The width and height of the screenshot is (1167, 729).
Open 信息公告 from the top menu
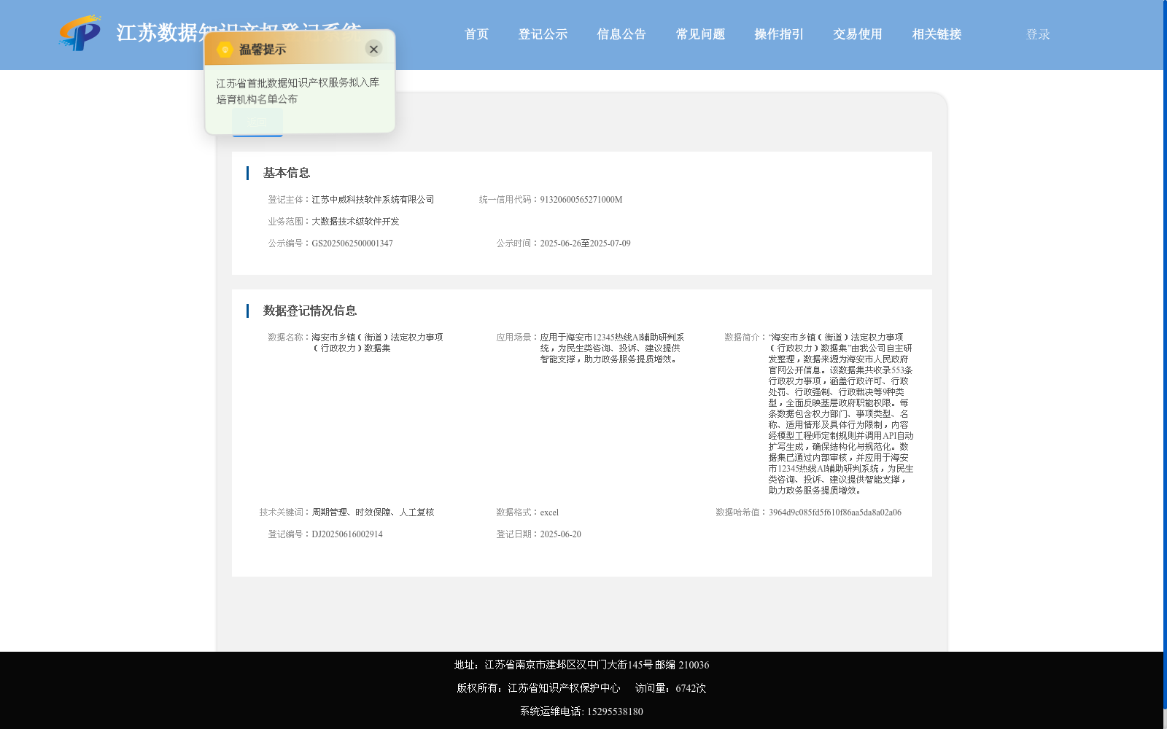click(621, 34)
